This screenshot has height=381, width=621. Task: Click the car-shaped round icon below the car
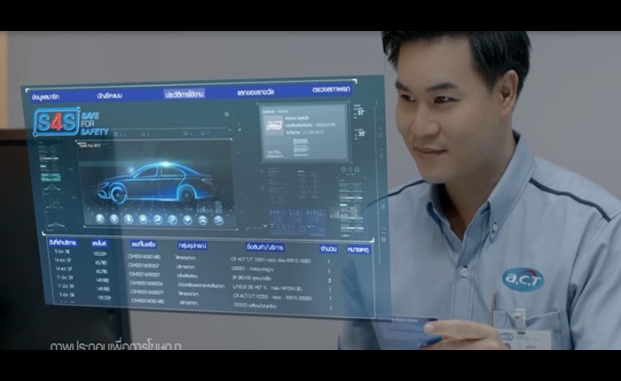click(203, 221)
